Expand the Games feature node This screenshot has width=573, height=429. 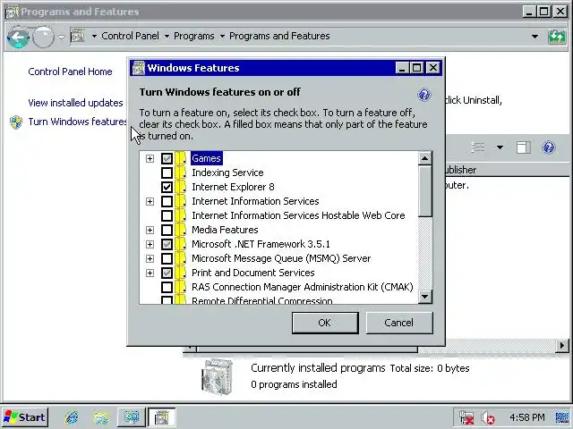150,159
